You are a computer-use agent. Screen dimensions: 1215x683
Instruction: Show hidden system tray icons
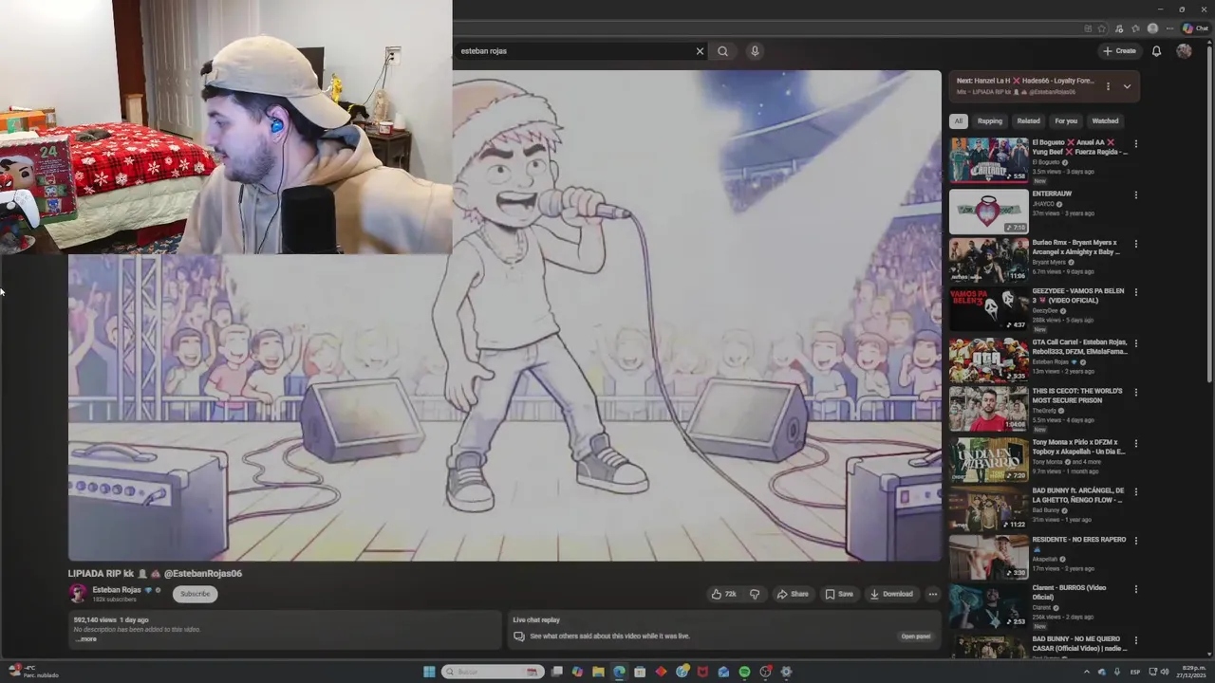tap(1087, 672)
